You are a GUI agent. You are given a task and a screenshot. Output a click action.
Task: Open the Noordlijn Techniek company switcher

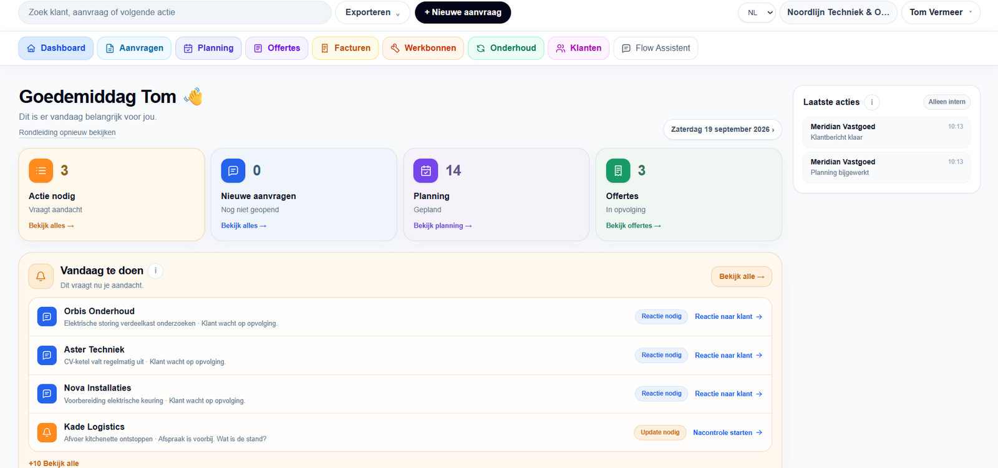(x=838, y=12)
